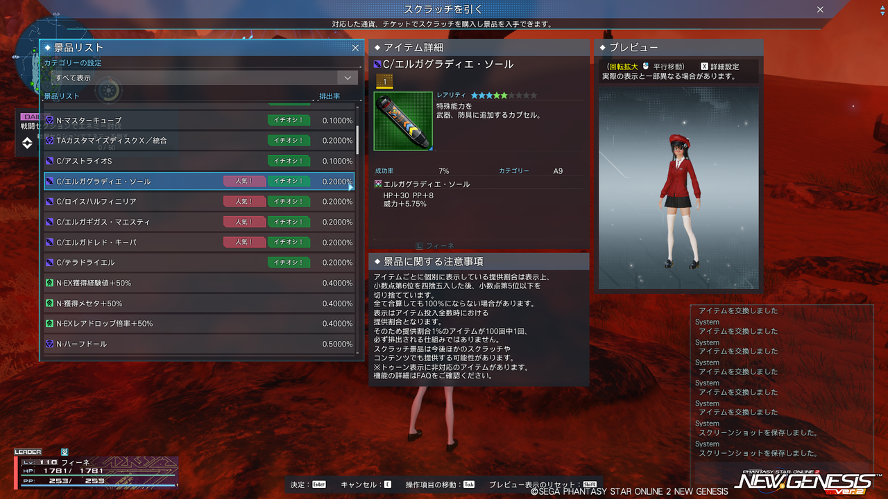Click the N-EX獲得経験値＋50% boost icon
888x499 pixels.
pyautogui.click(x=50, y=283)
